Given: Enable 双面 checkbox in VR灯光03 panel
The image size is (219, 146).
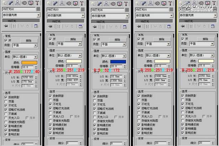Looking at the screenshot, I should click(50, 100).
